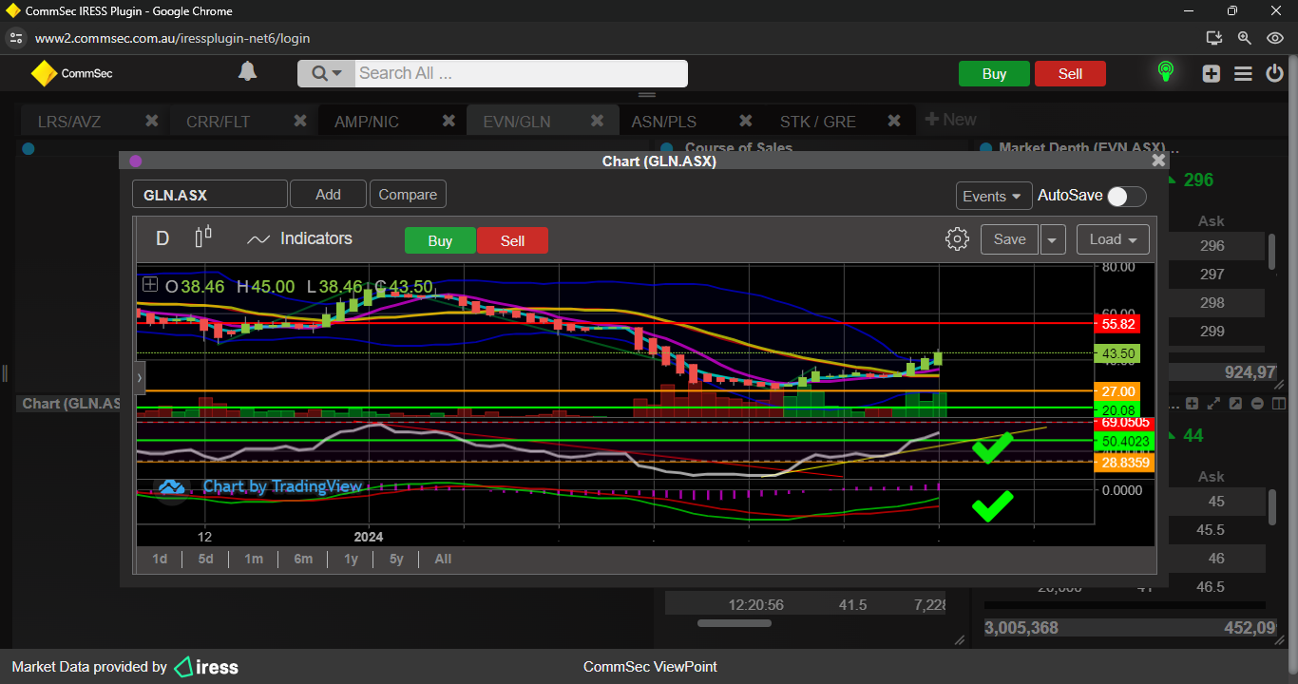Image resolution: width=1298 pixels, height=684 pixels.
Task: Switch to the AMP/NIC tab
Action: point(367,122)
